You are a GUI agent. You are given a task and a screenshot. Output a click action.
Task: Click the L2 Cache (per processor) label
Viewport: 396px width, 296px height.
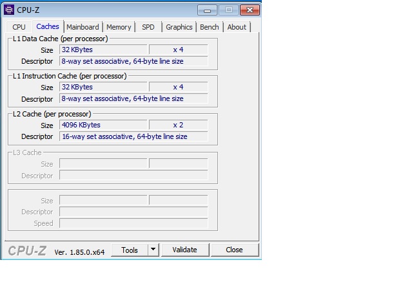tap(52, 114)
